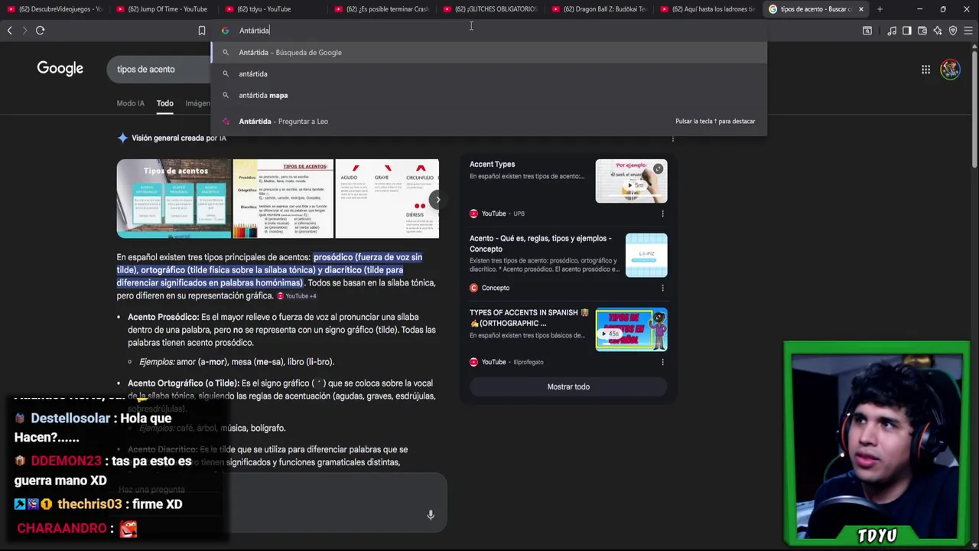979x551 pixels.
Task: Open the Google apps grid
Action: tap(925, 70)
